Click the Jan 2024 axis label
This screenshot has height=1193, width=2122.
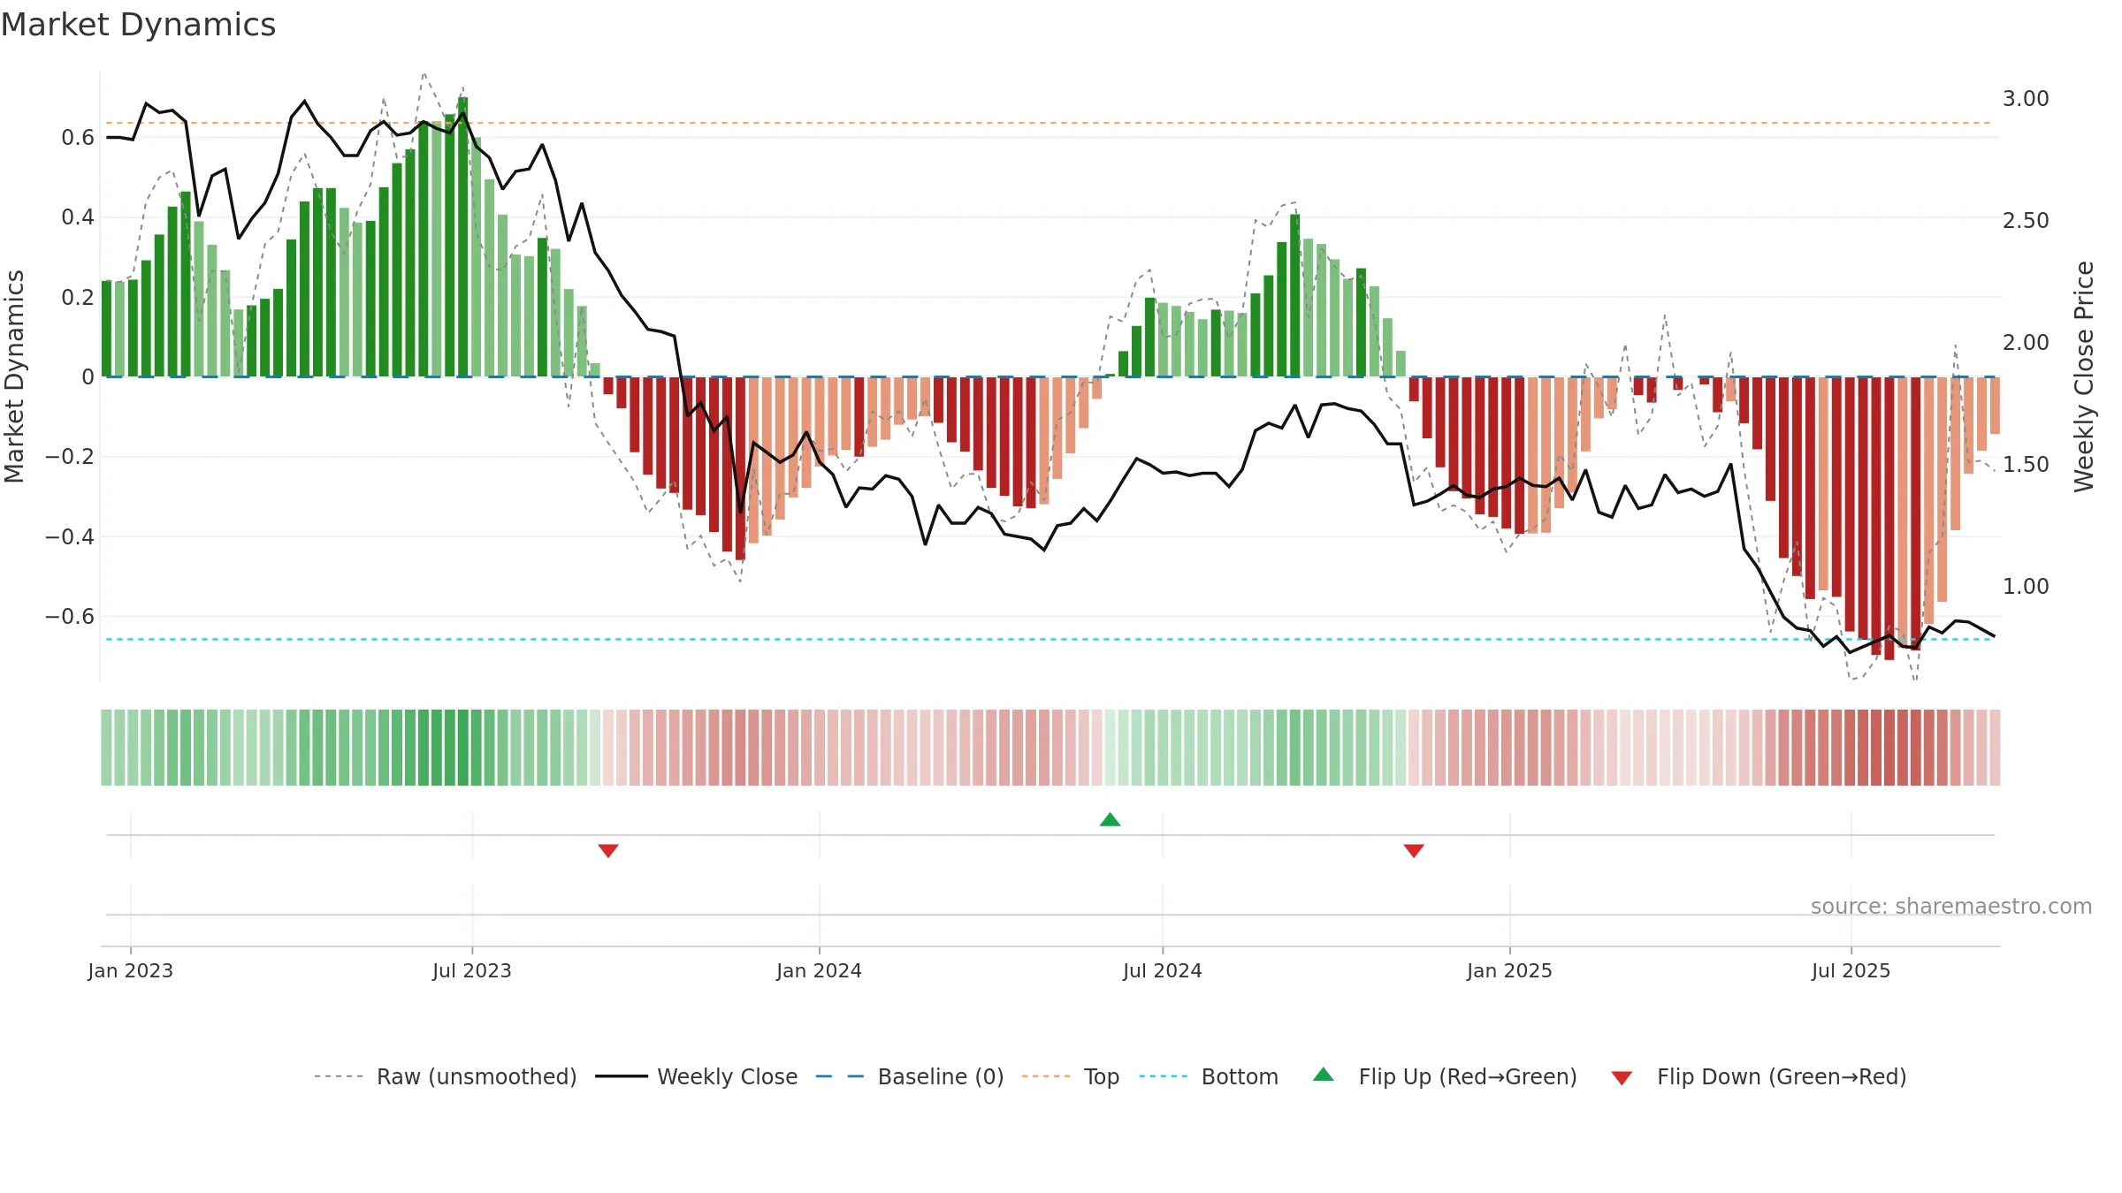coord(820,970)
